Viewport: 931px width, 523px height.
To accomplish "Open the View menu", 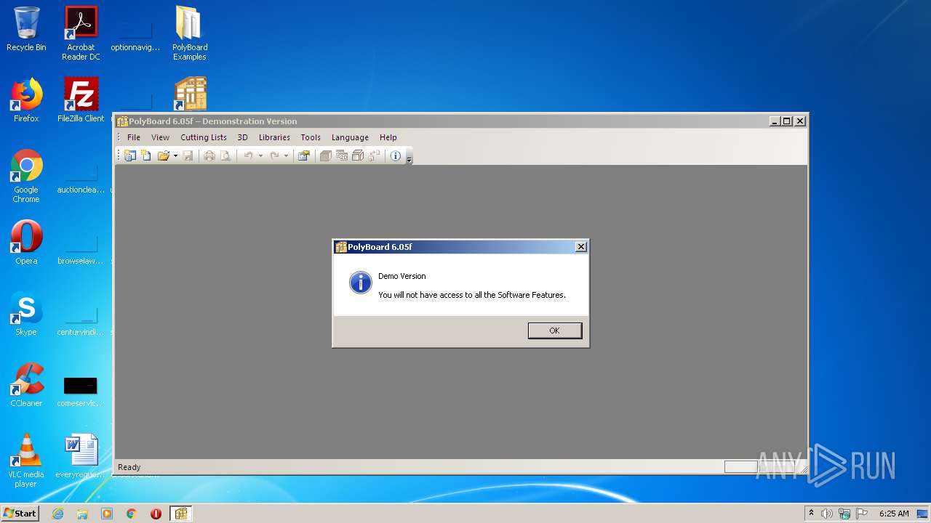I will 160,137.
